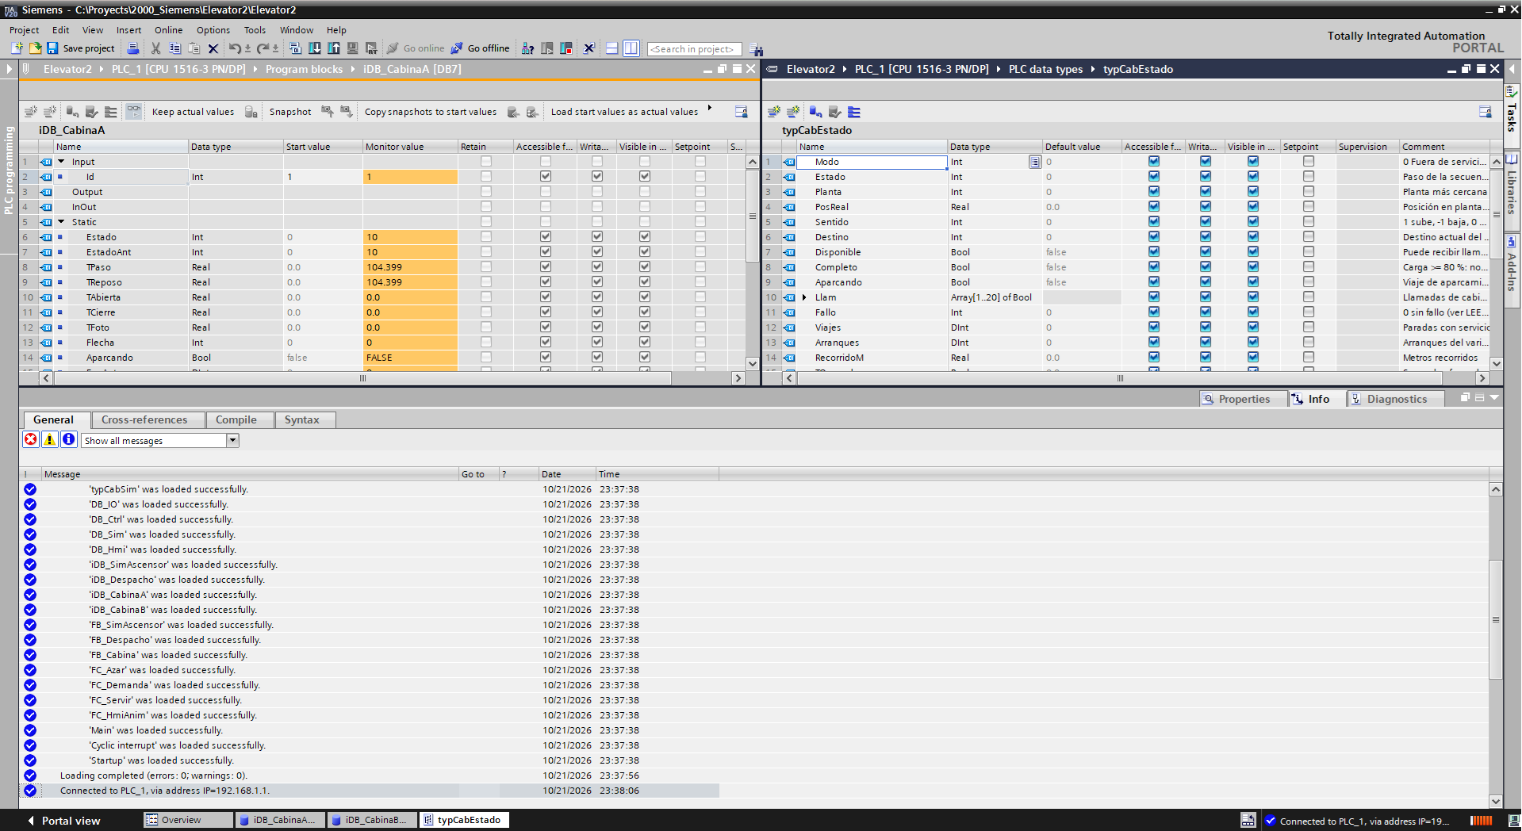This screenshot has width=1522, height=831.
Task: Click the Search in project field
Action: click(x=695, y=49)
